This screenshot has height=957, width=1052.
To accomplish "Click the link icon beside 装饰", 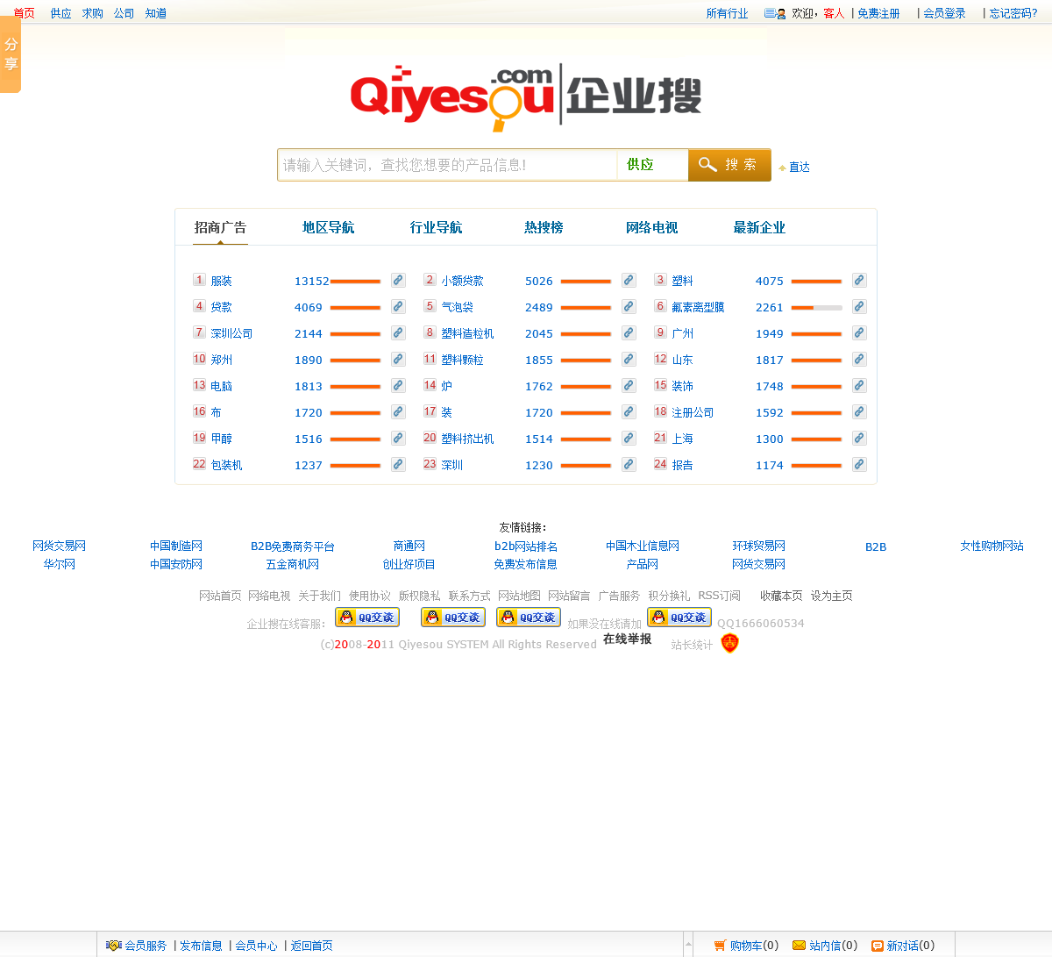I will pyautogui.click(x=859, y=386).
